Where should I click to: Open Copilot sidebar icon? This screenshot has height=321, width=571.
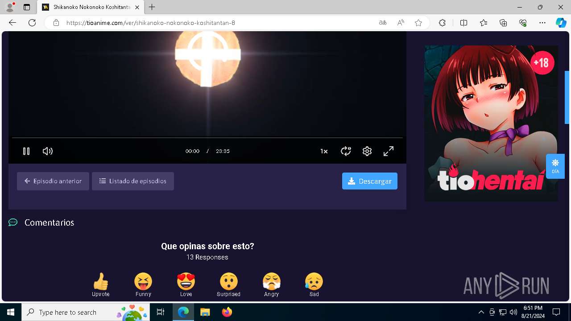pos(561,23)
